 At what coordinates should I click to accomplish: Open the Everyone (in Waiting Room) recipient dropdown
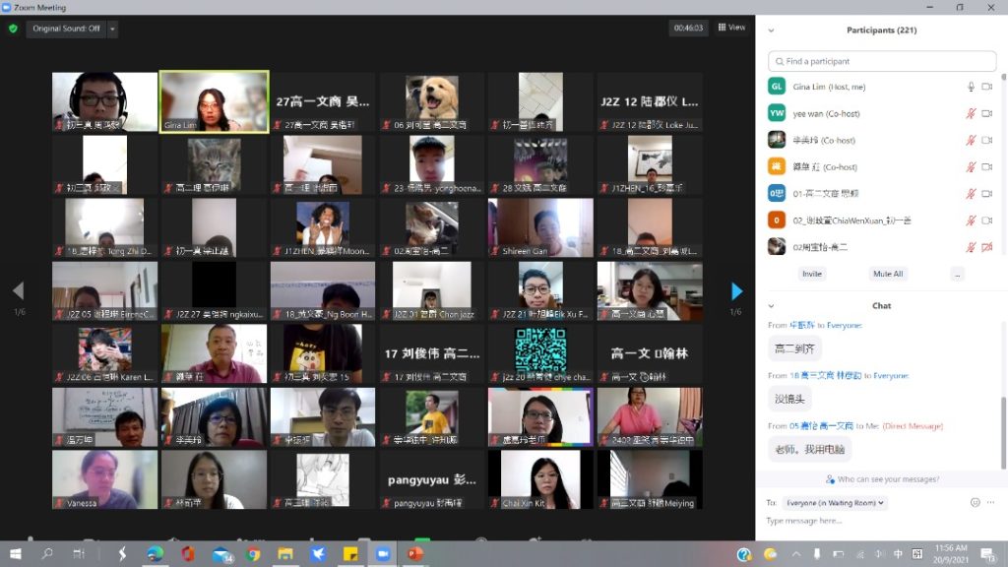[840, 502]
